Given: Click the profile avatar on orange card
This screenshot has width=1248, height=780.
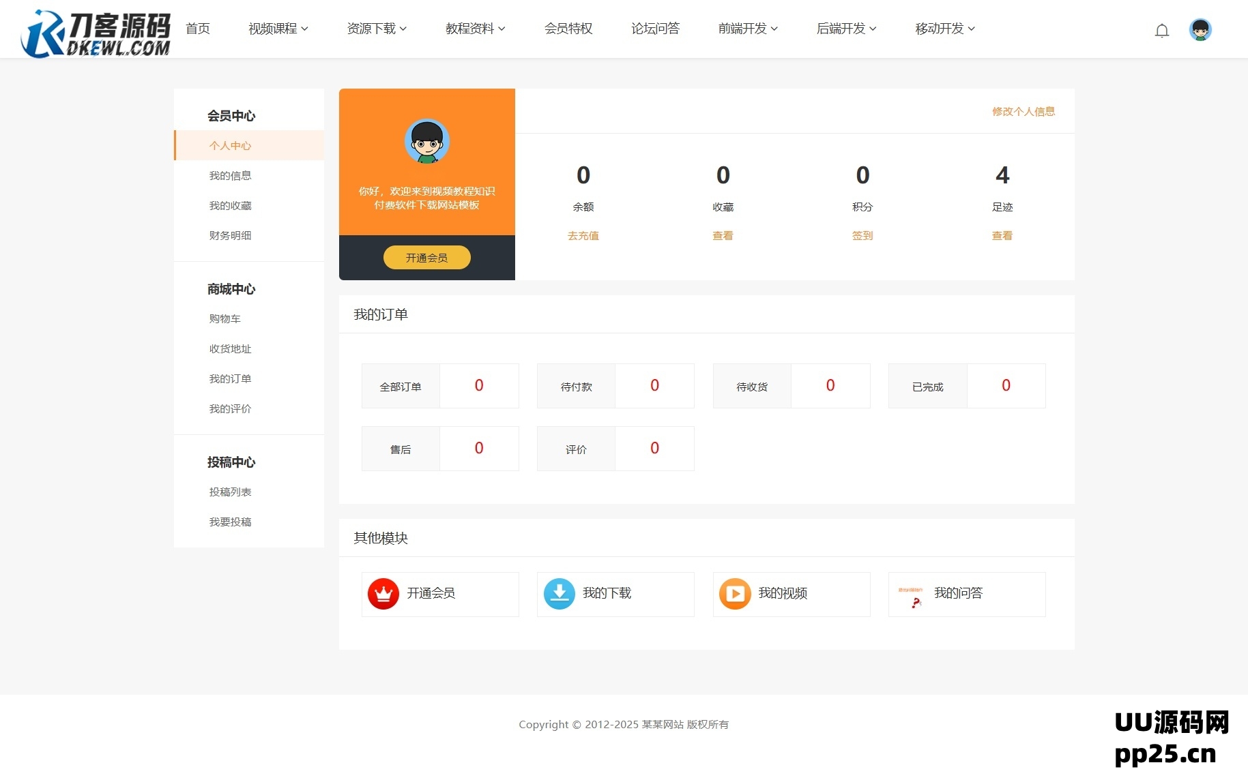Looking at the screenshot, I should coord(426,141).
